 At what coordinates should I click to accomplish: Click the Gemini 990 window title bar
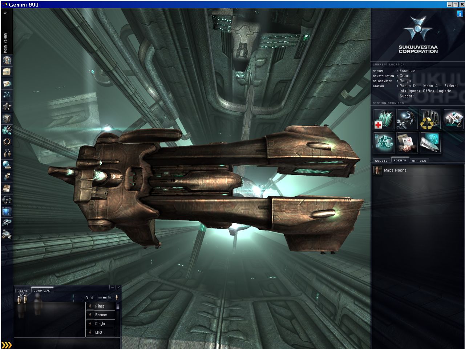click(x=232, y=4)
